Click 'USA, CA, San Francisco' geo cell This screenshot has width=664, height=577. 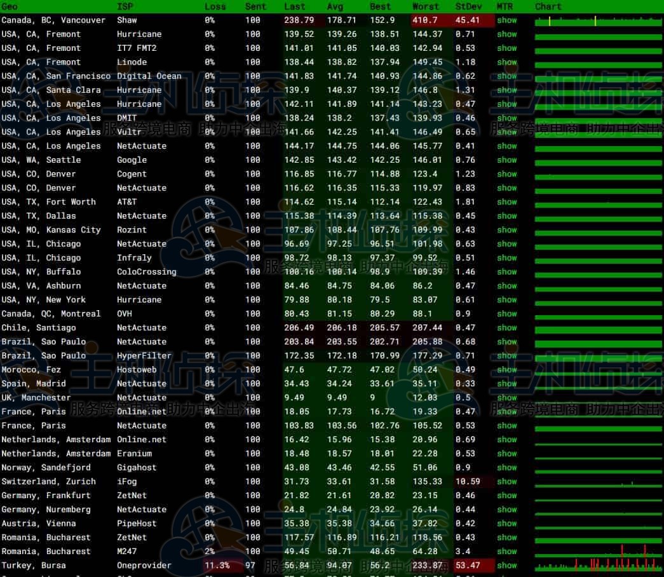[56, 76]
